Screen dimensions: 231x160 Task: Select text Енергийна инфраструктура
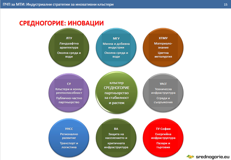163,136
